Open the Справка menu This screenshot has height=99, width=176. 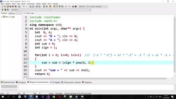(x=55, y=4)
